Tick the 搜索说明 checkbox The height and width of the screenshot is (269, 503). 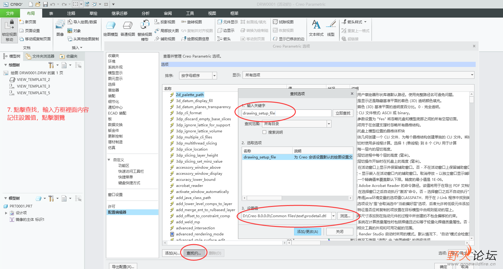(x=264, y=132)
